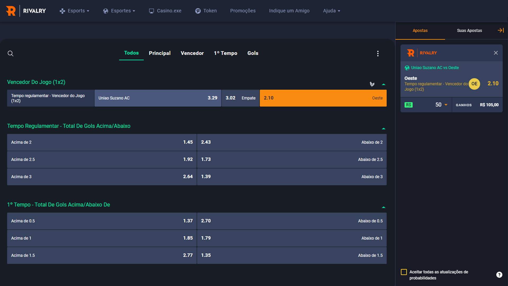508x286 pixels.
Task: Open Uniao Suzano AC vs Oeste match link
Action: point(435,68)
